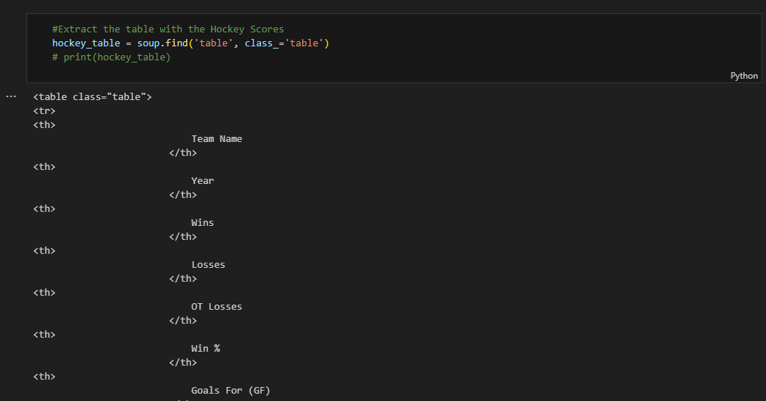The image size is (766, 401).
Task: Open the cell output actions ellipsis menu
Action: (11, 97)
